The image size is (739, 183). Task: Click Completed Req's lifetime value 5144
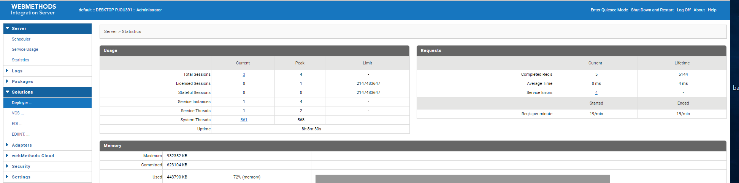pos(683,74)
